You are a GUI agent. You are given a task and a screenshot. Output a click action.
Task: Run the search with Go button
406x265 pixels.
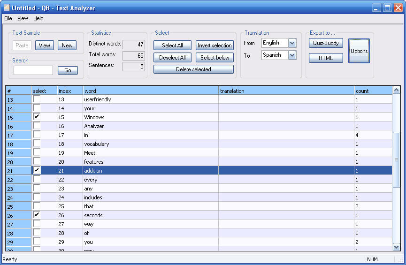coord(68,70)
